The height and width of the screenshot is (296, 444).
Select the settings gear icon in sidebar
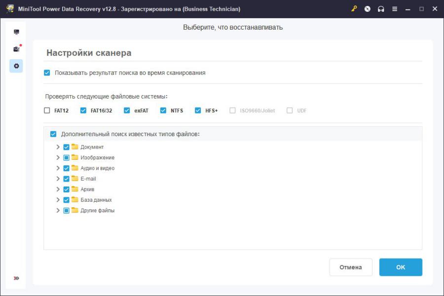tap(16, 66)
